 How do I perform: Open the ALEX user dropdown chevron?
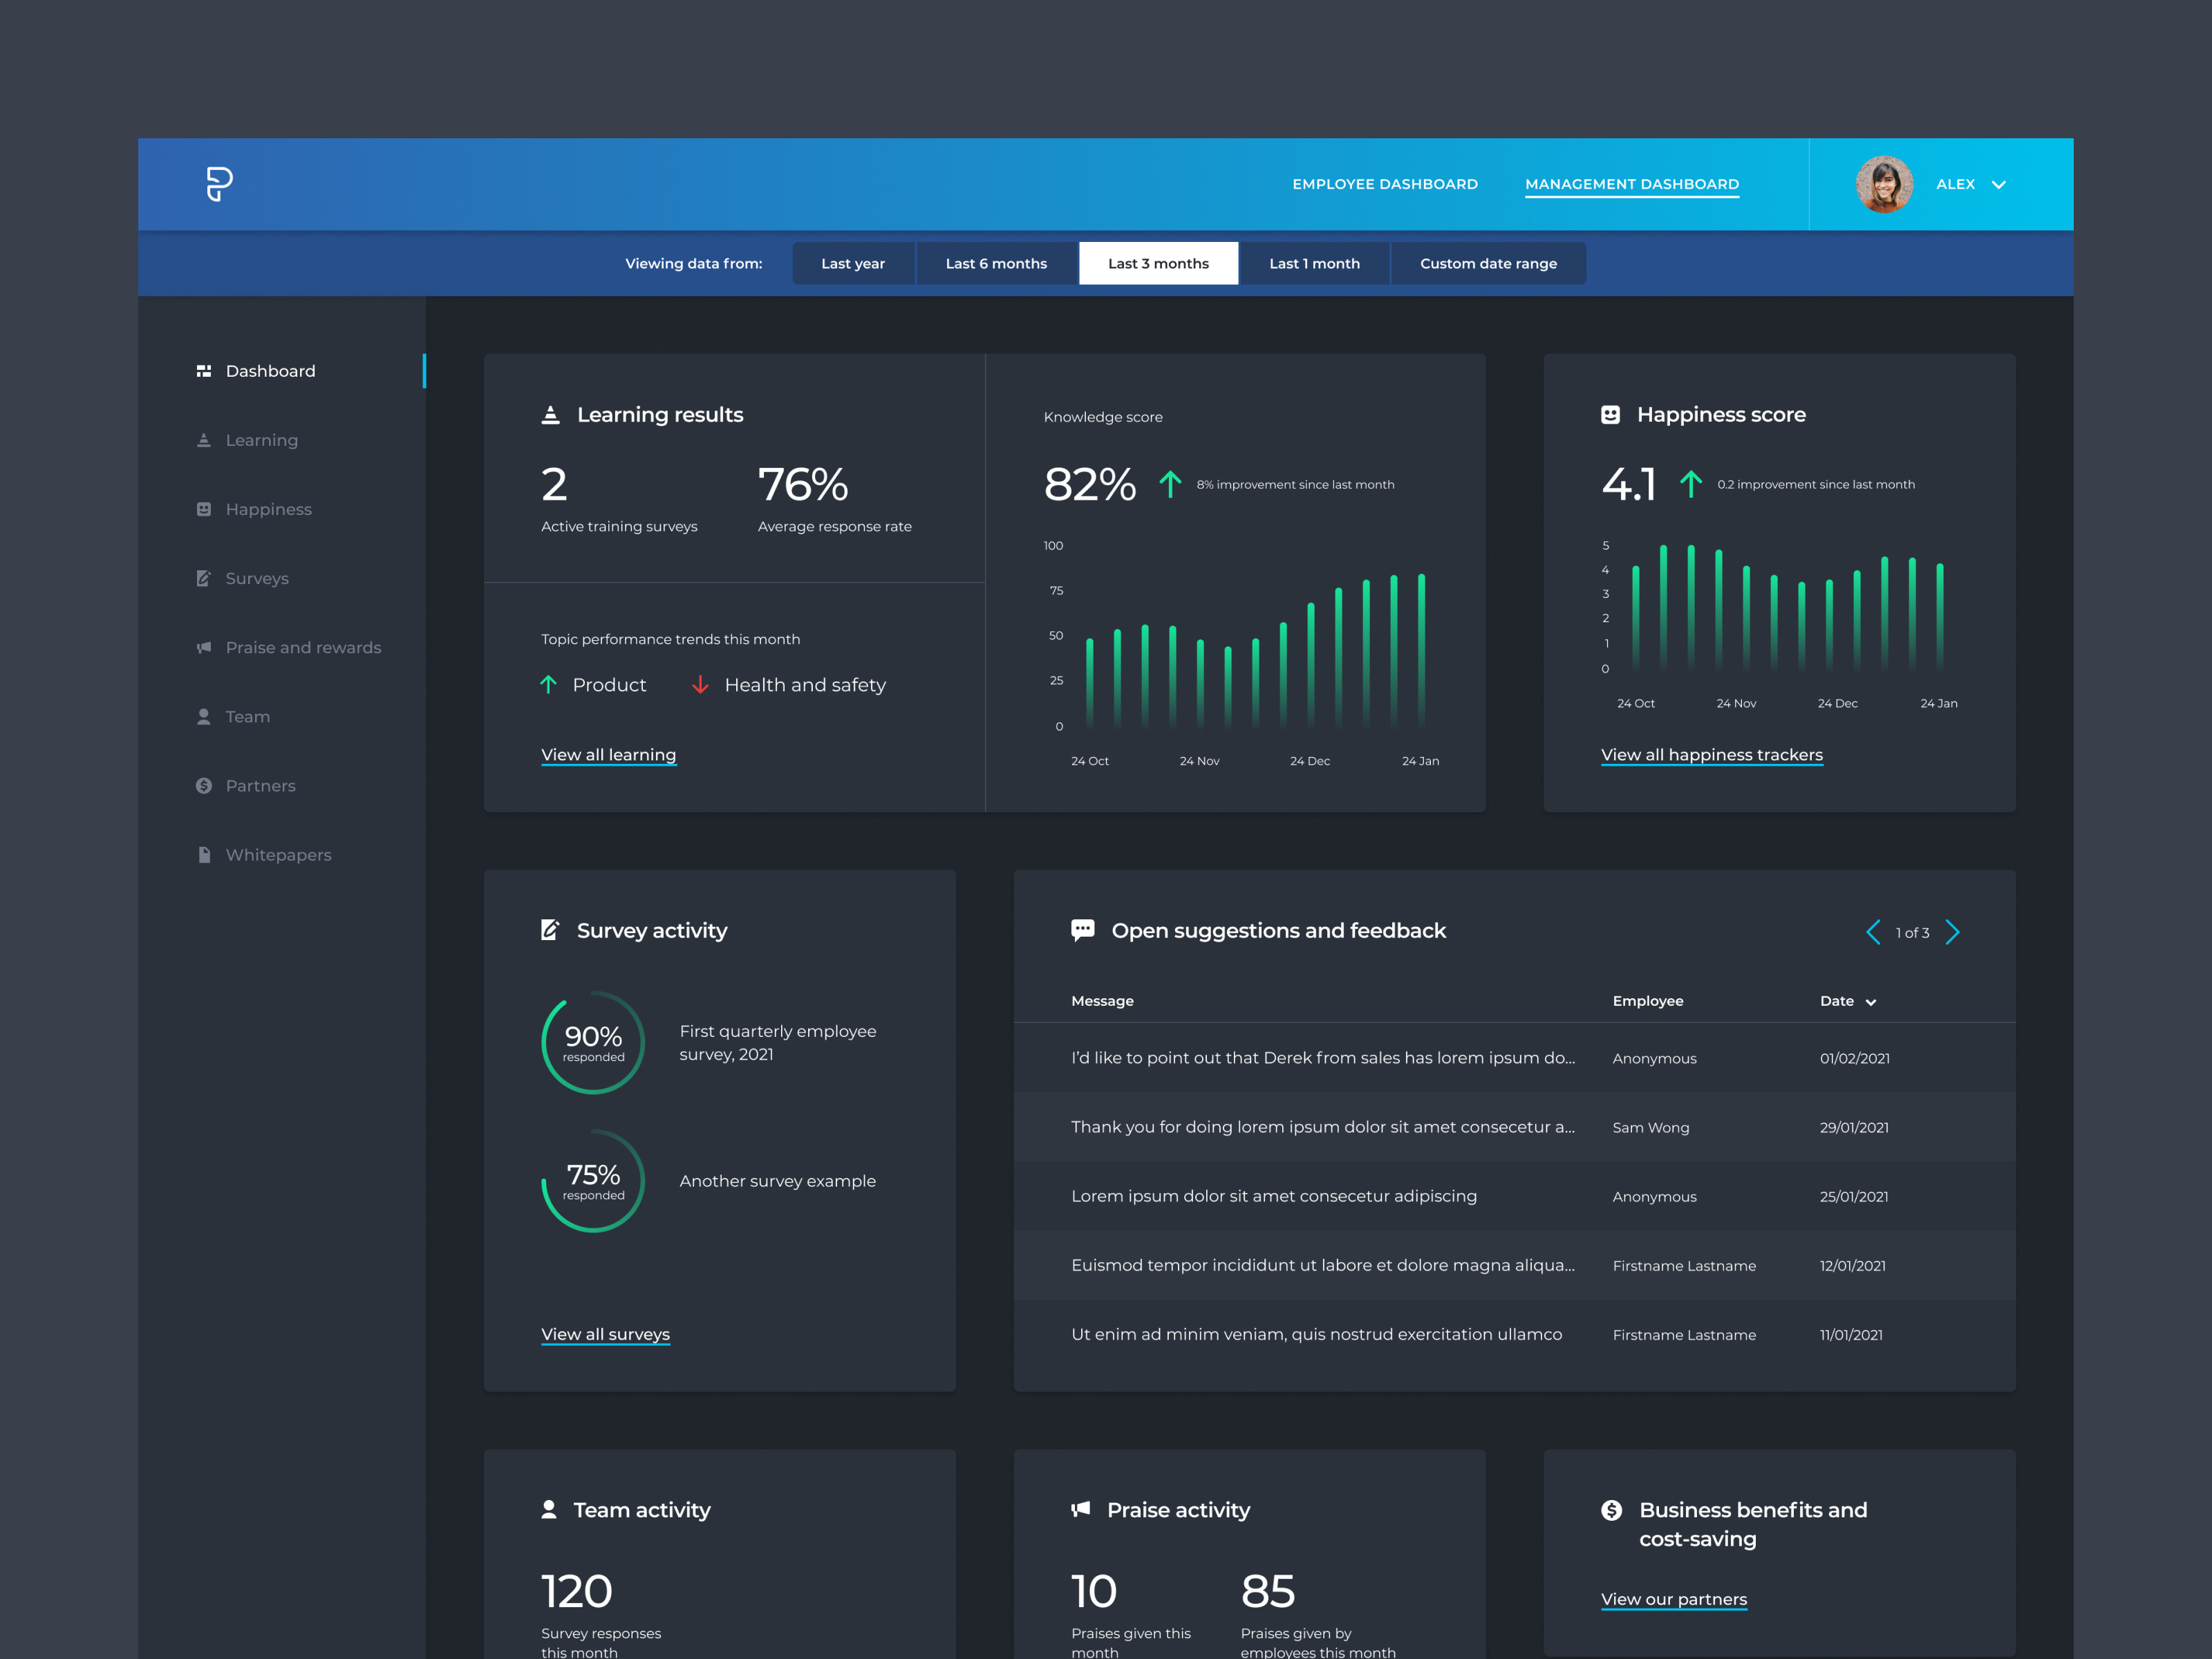coord(1999,185)
